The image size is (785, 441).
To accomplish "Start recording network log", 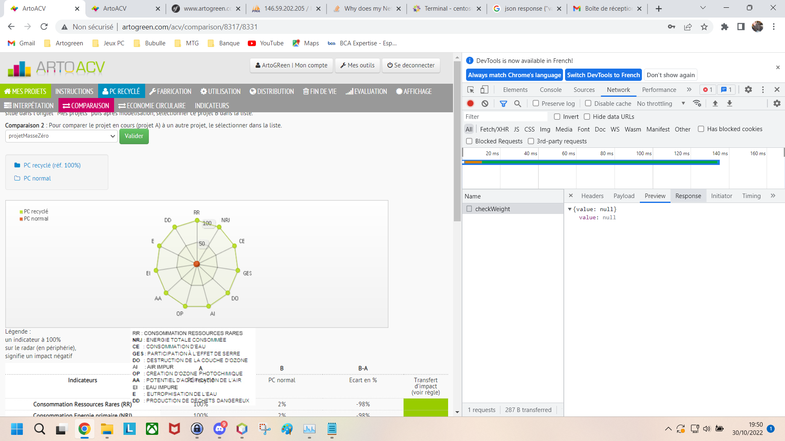I will [x=470, y=103].
